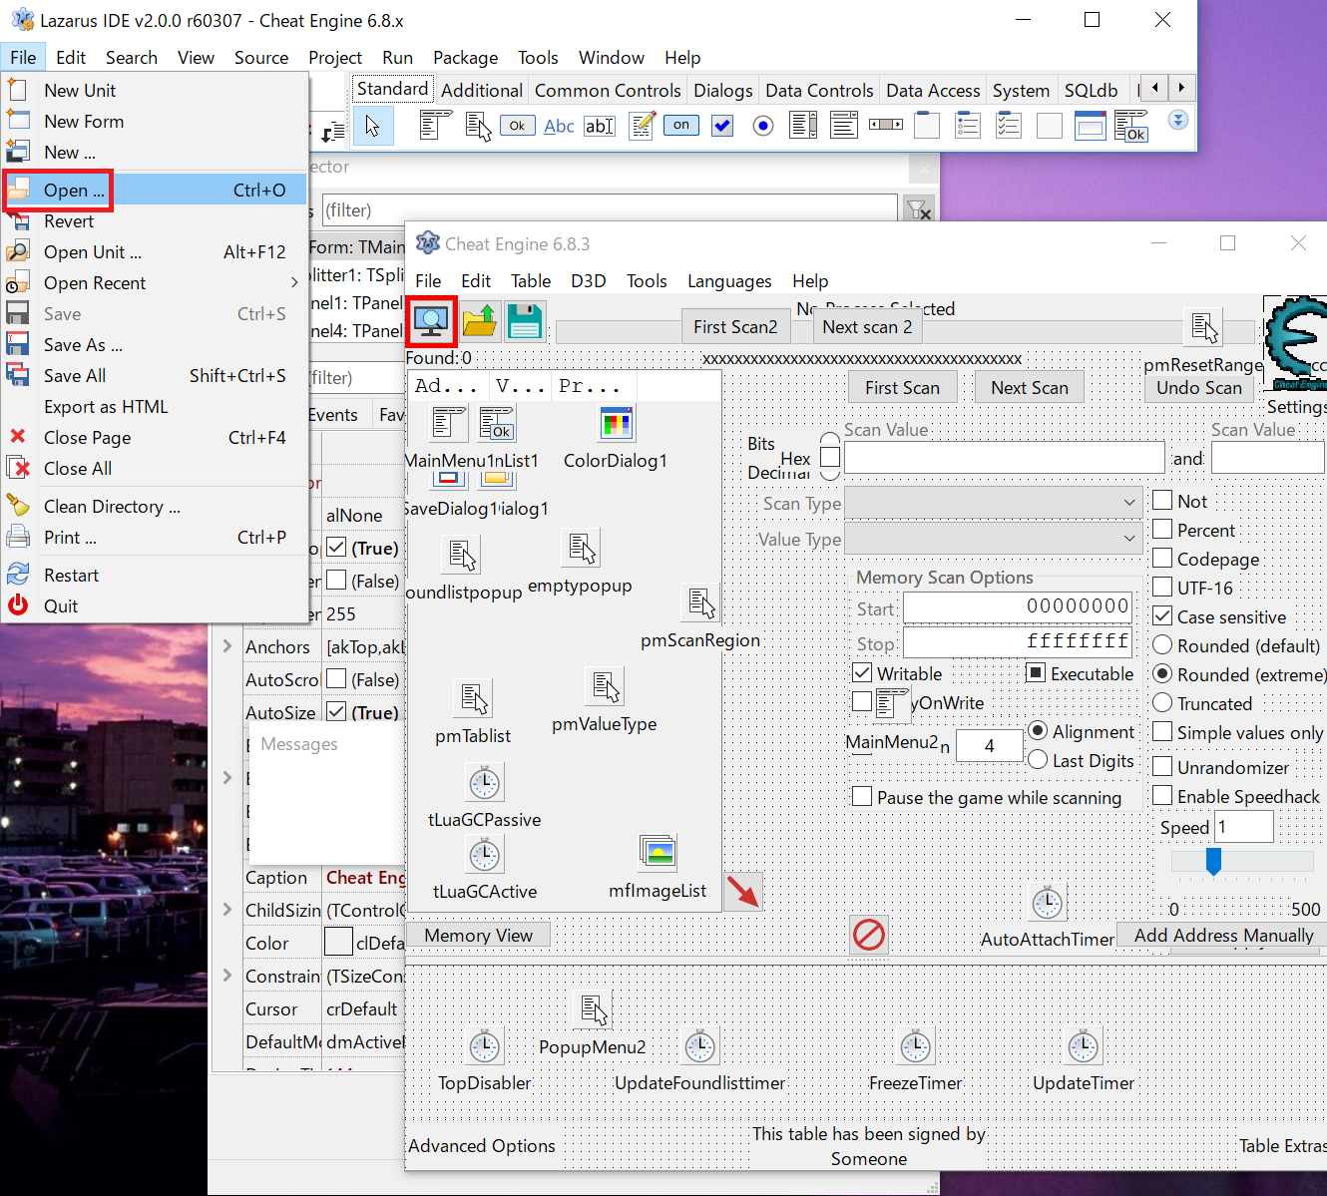Click the red arrow add-to-list button
This screenshot has width=1327, height=1196.
(742, 891)
